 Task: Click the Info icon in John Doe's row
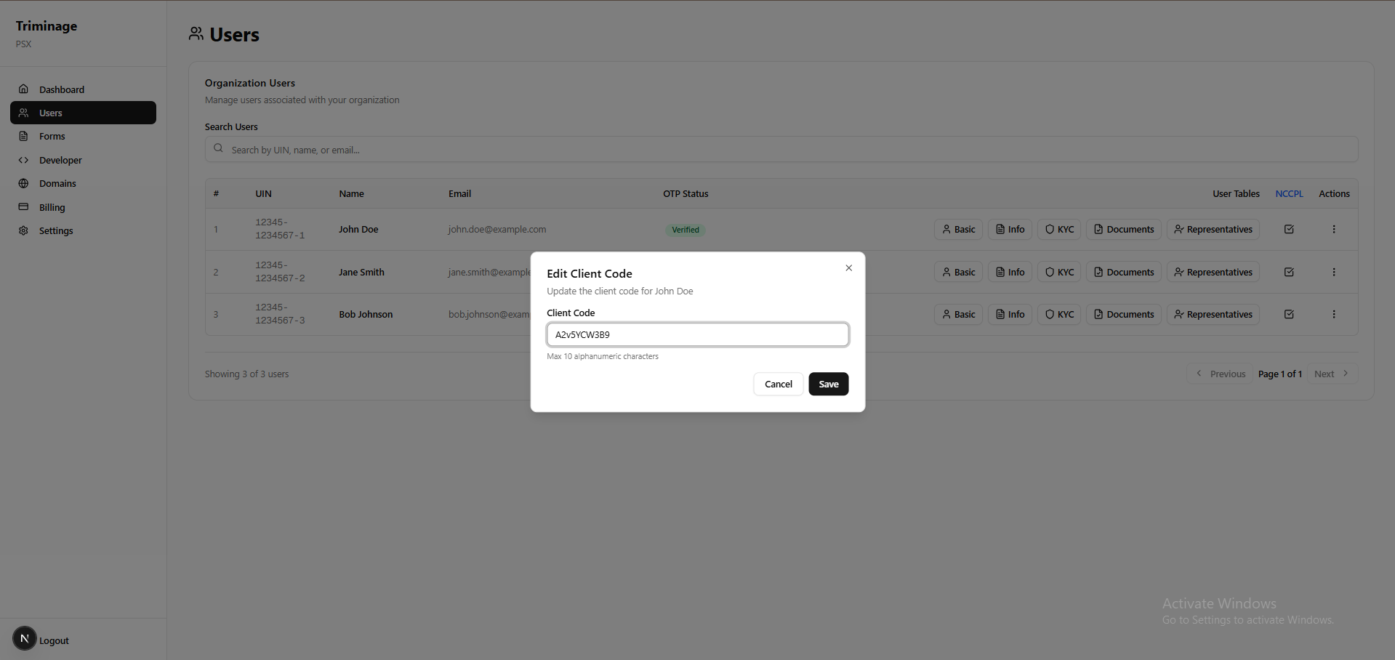pyautogui.click(x=1000, y=229)
